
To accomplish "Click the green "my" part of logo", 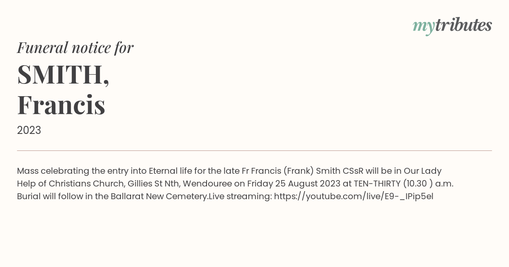I will pos(424,27).
